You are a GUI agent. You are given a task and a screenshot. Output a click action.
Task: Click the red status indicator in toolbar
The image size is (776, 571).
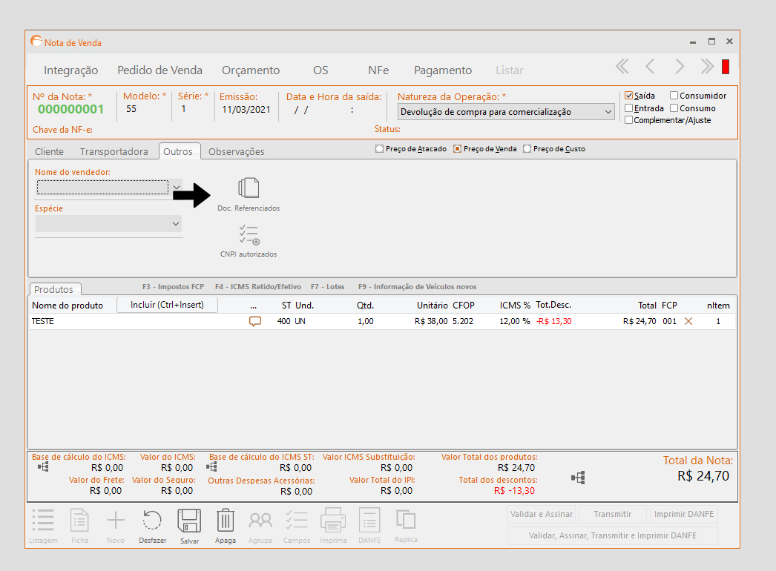pos(726,67)
